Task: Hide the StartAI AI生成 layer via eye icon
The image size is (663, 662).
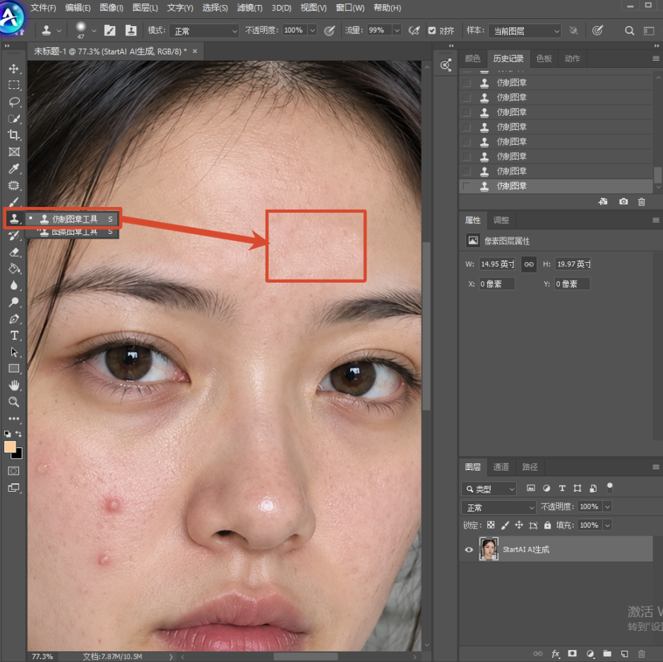Action: coord(469,550)
